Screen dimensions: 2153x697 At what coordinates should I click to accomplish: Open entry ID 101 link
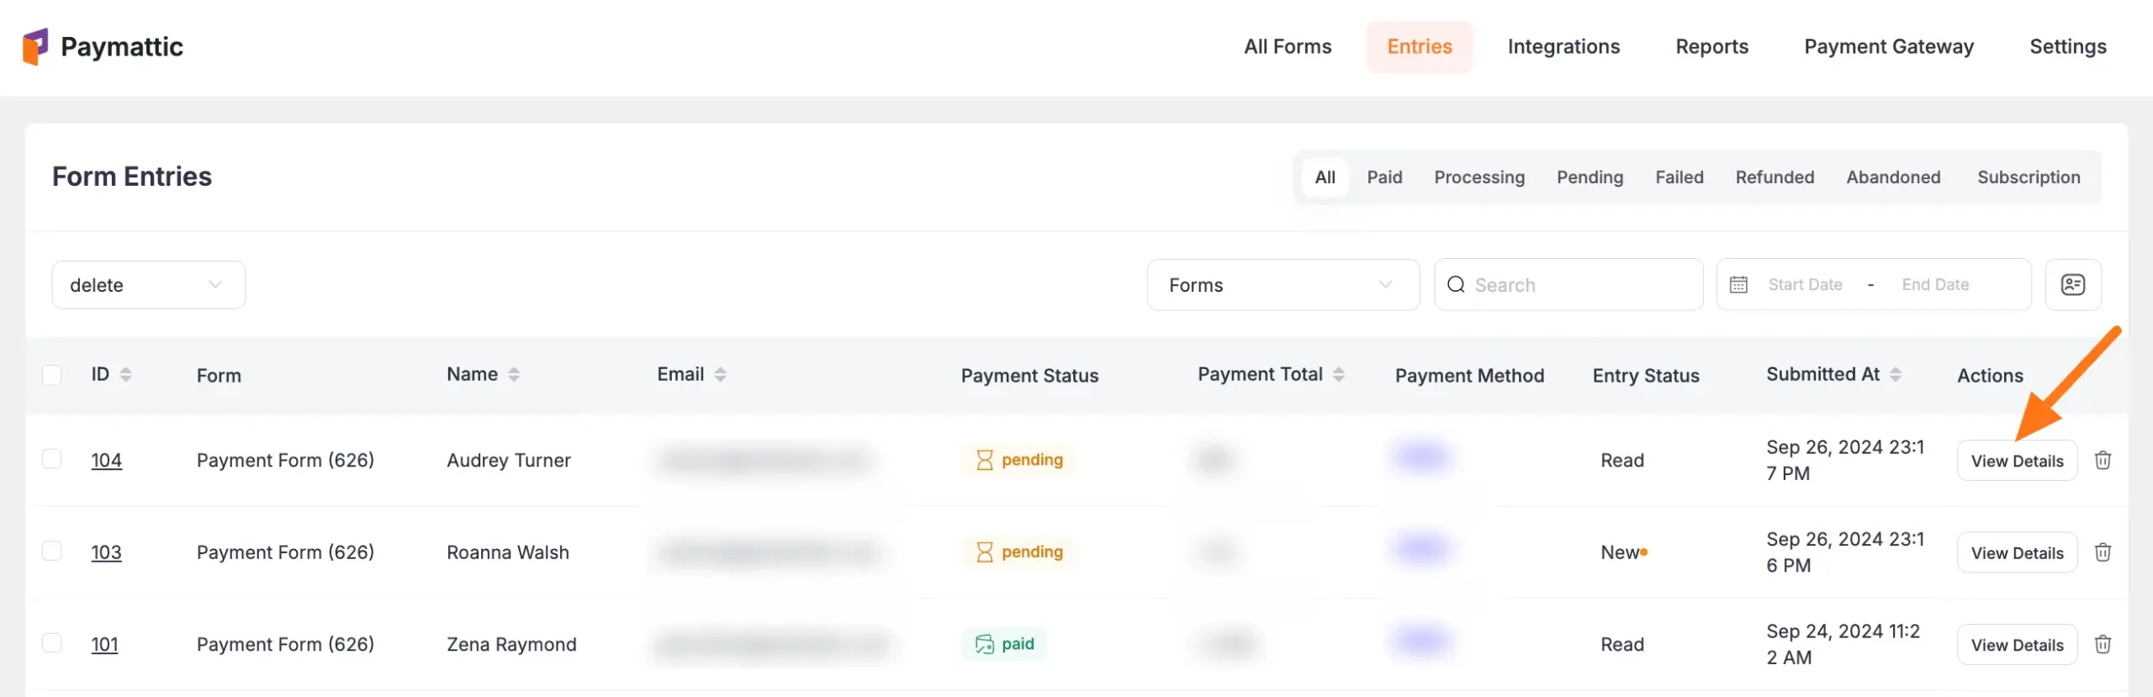(104, 645)
